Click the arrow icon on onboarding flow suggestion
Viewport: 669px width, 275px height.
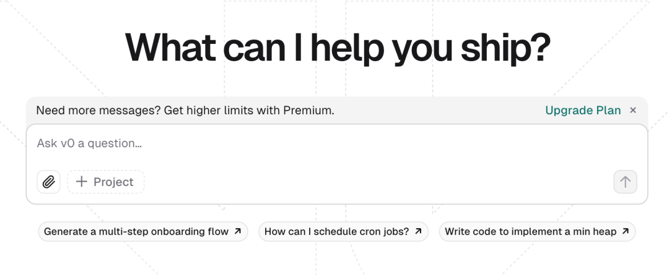(x=237, y=232)
